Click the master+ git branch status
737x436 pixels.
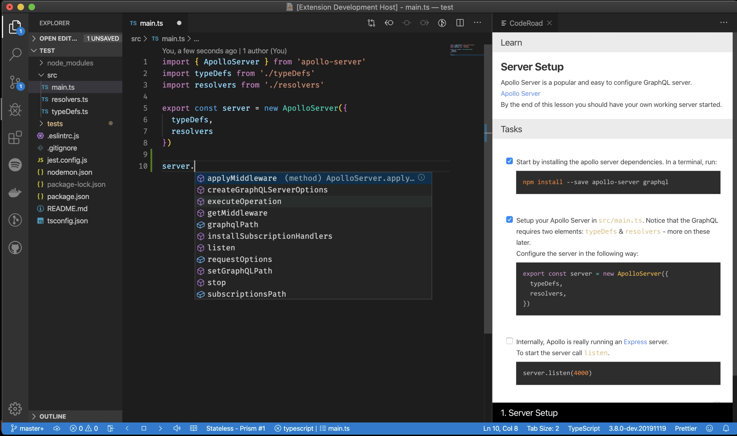[27, 428]
